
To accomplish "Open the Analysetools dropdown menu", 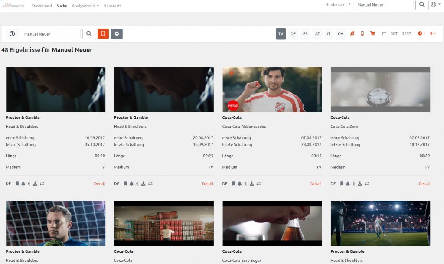I will [x=85, y=5].
